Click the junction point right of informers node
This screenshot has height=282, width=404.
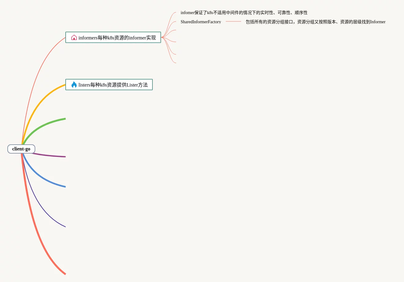[162, 37]
